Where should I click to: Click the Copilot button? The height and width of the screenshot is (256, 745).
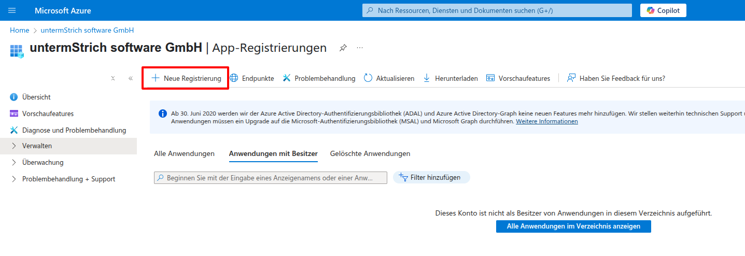point(663,10)
